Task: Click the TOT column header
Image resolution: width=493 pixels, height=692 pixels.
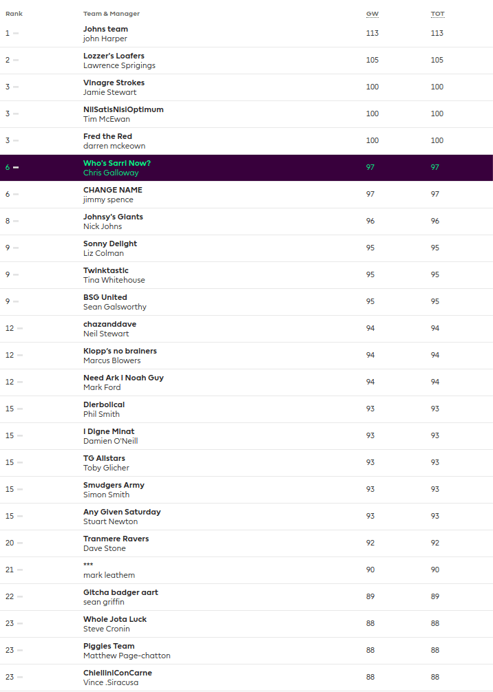Action: (437, 14)
